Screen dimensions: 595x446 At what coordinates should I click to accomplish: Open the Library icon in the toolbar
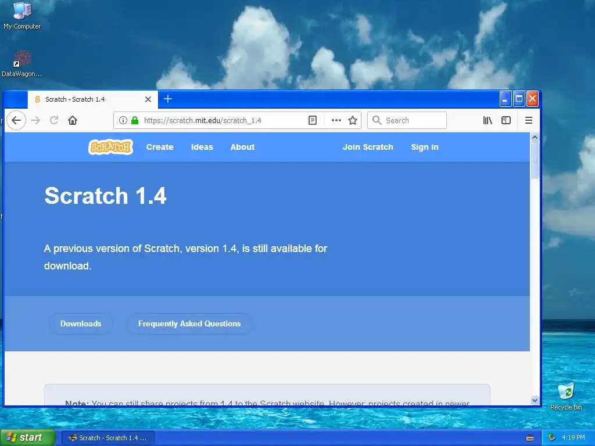click(x=488, y=121)
